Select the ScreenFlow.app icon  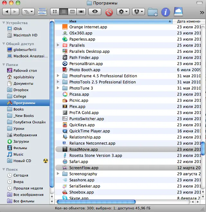[65, 168]
